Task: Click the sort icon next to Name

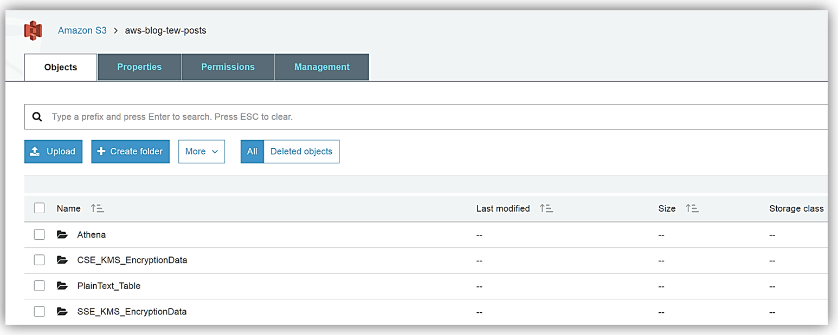Action: (x=97, y=208)
